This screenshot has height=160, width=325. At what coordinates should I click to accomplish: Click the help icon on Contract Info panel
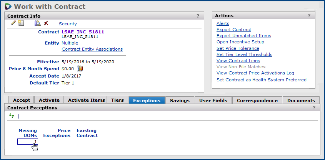pyautogui.click(x=198, y=16)
